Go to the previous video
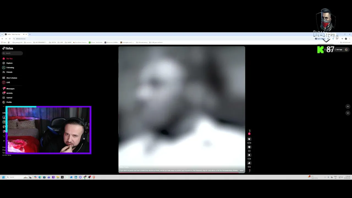 click(x=348, y=107)
